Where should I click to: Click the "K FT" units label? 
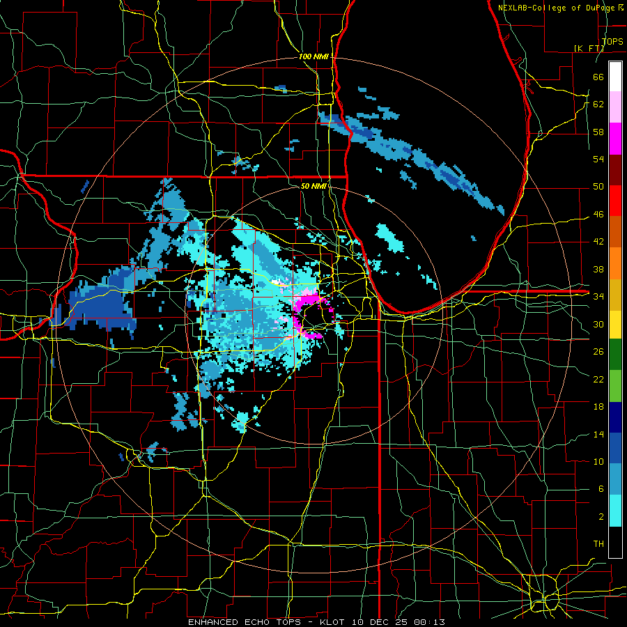[x=589, y=48]
